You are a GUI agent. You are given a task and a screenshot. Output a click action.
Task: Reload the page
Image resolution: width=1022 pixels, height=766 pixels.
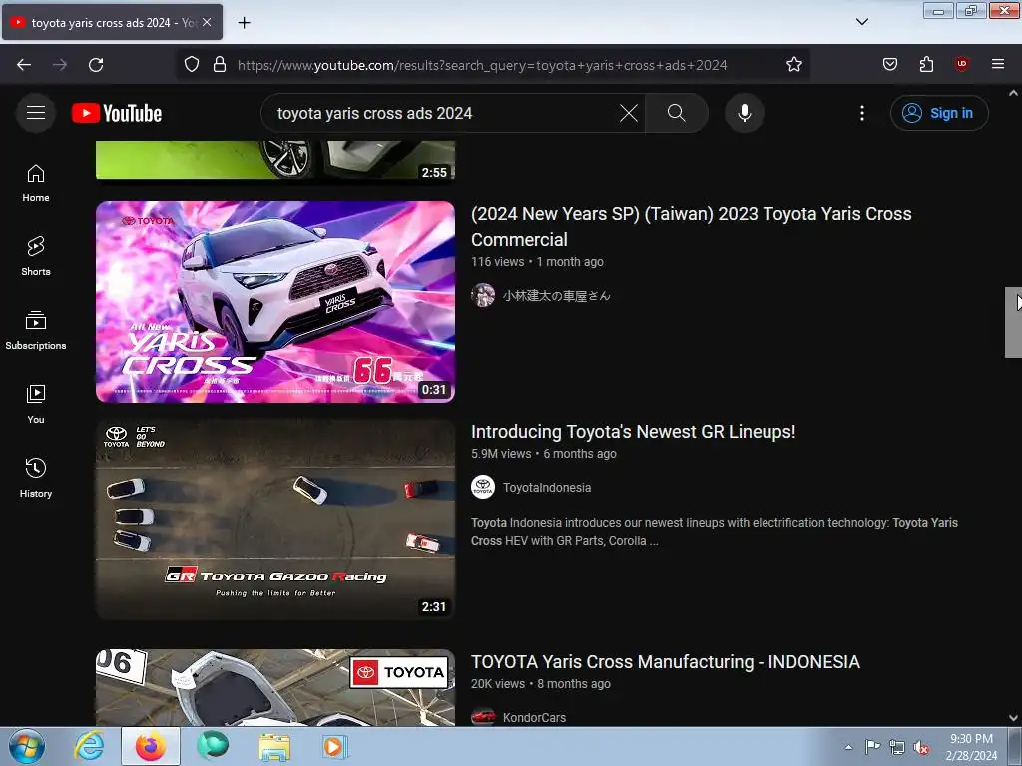[x=96, y=65]
